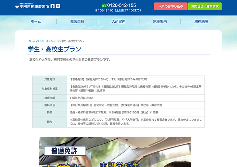Screen dimensions: 237x167
Task: Click business hours text 9:00-18:00
Action: click(x=118, y=10)
